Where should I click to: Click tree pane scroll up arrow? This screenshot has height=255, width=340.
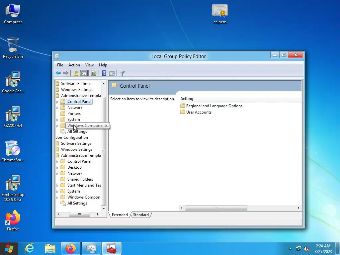104,84
